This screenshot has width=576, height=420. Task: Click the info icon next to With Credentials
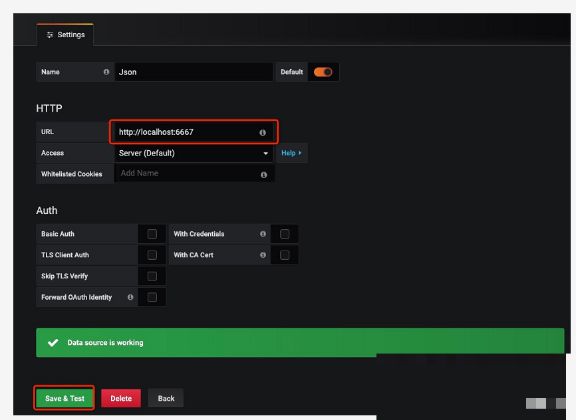(263, 233)
